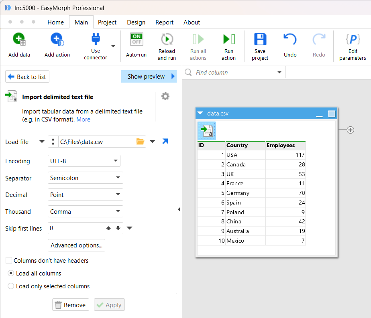
Task: Click the Run action icon
Action: click(229, 39)
